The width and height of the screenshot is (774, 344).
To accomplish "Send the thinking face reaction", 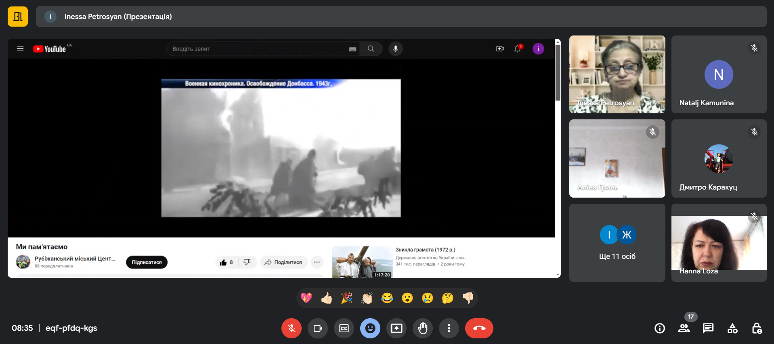I will click(x=447, y=298).
